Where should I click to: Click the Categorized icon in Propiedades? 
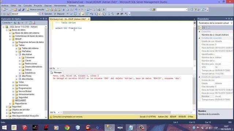click(x=200, y=28)
